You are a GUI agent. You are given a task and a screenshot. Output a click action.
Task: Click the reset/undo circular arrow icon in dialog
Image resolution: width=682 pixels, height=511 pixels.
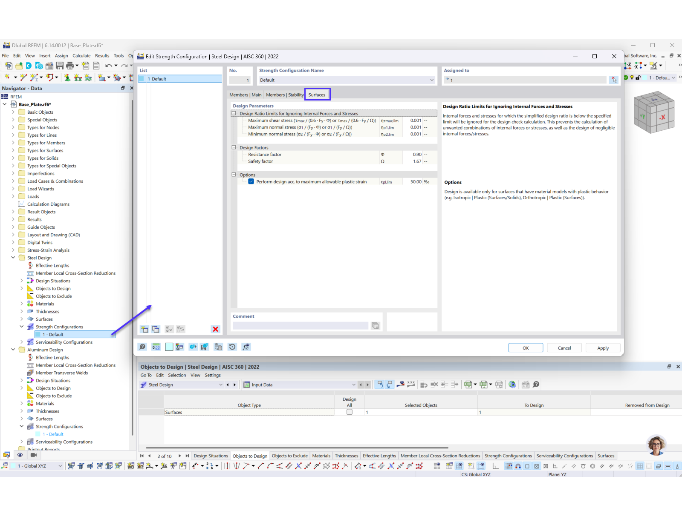point(232,347)
